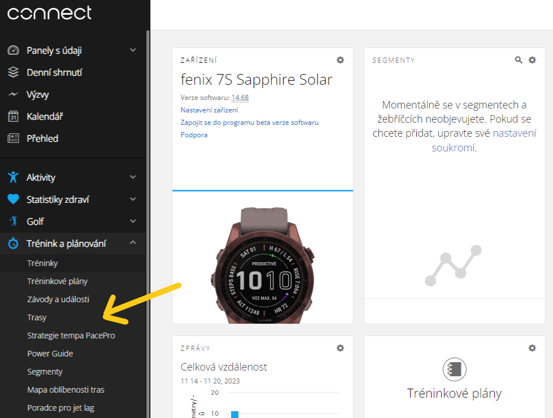Screen dimensions: 553x418
Task: Click the Tréninkové plány notebook icon
Action: coord(455,369)
